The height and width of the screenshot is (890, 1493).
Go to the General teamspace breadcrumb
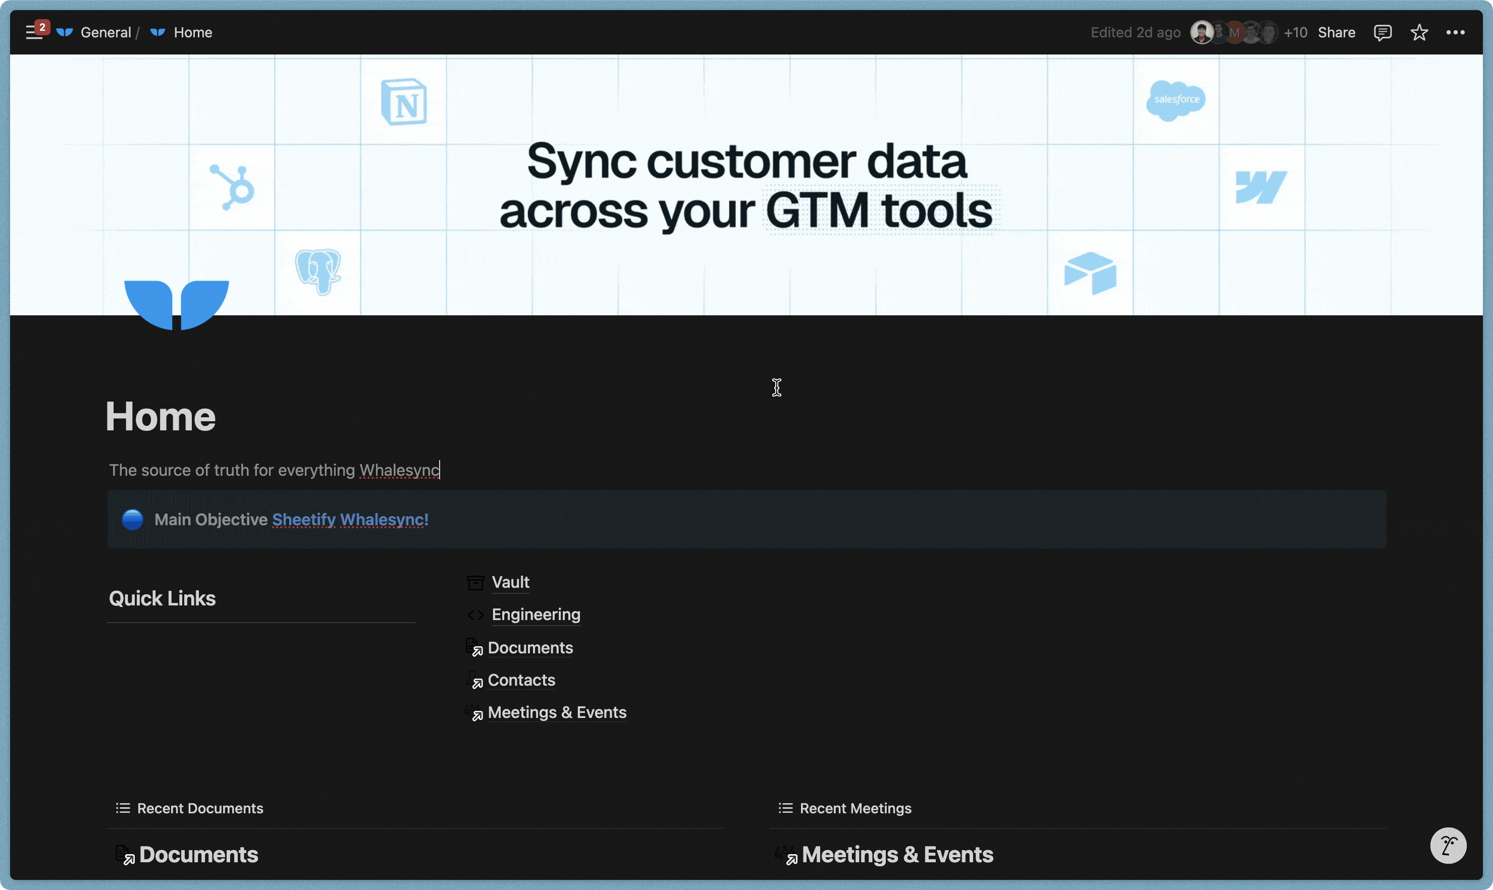[105, 32]
